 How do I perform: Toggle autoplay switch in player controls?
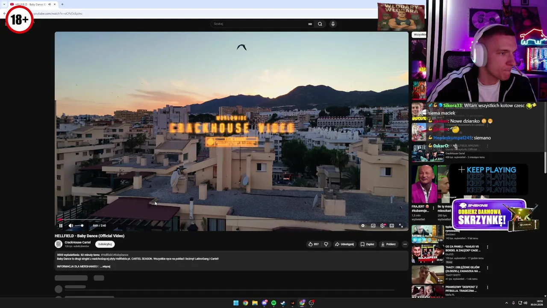point(363,225)
